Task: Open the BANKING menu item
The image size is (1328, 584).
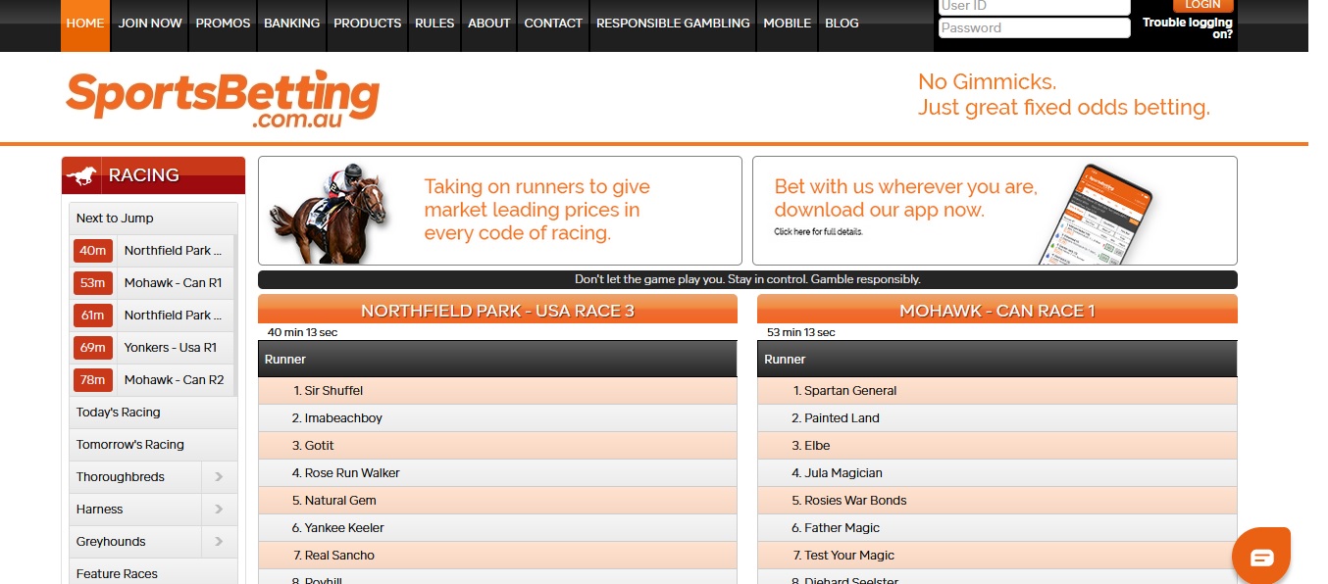Action: (292, 24)
